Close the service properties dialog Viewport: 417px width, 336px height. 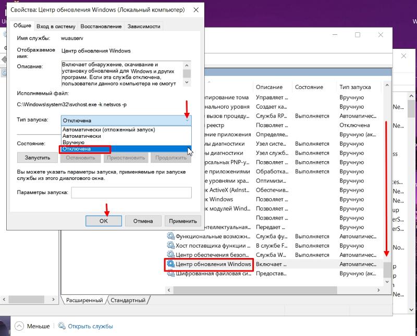click(x=196, y=10)
